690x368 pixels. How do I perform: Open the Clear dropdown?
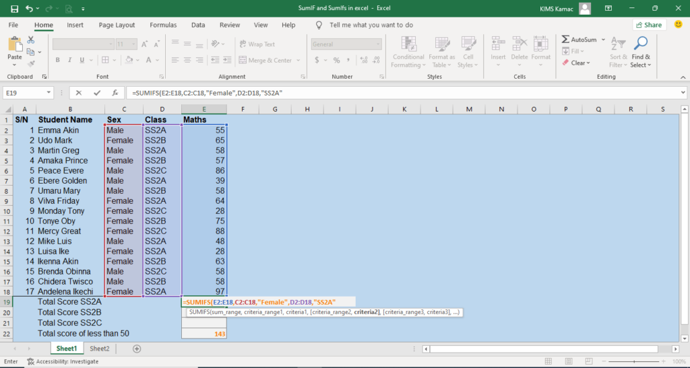click(x=576, y=63)
